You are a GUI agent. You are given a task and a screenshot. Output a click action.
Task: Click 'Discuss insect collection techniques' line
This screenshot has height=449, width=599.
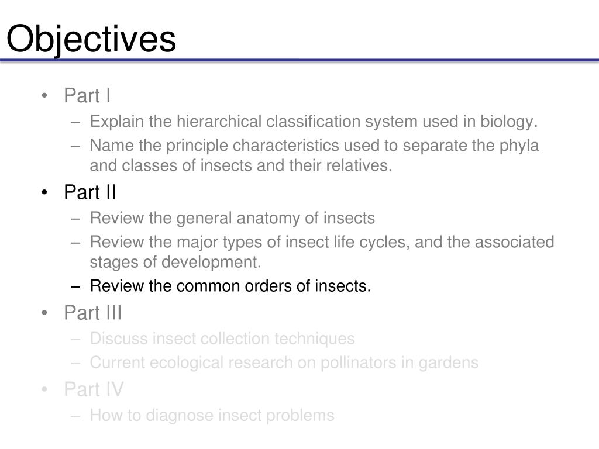point(222,339)
